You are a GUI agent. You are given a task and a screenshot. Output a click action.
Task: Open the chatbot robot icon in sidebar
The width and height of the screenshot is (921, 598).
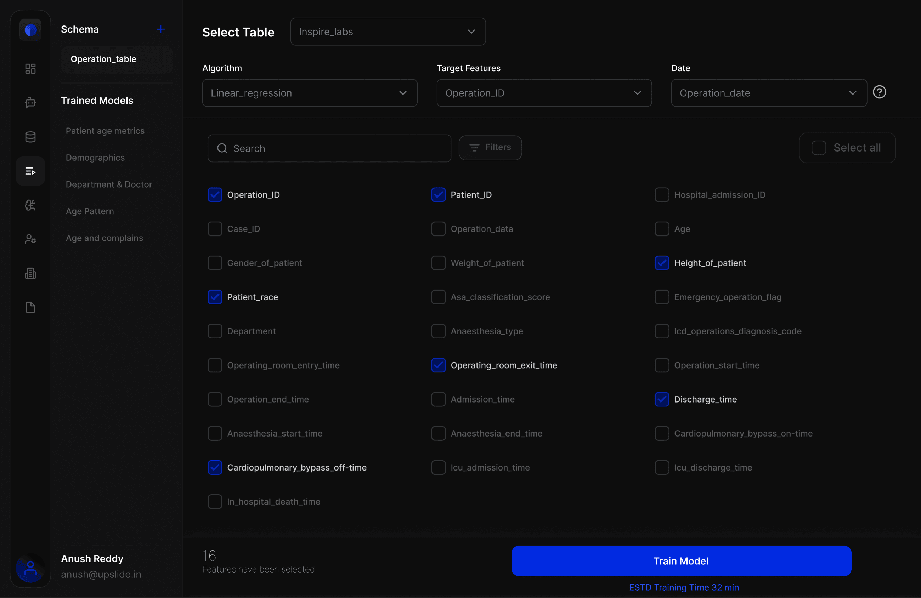30,103
